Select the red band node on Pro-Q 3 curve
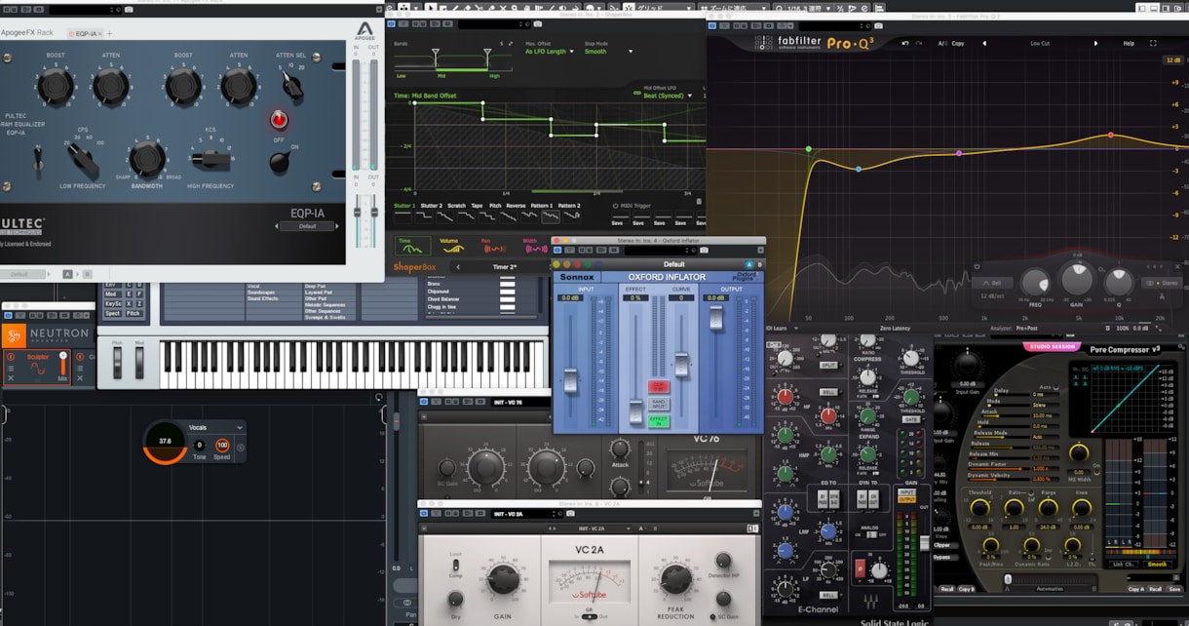The image size is (1189, 626). pos(1110,135)
